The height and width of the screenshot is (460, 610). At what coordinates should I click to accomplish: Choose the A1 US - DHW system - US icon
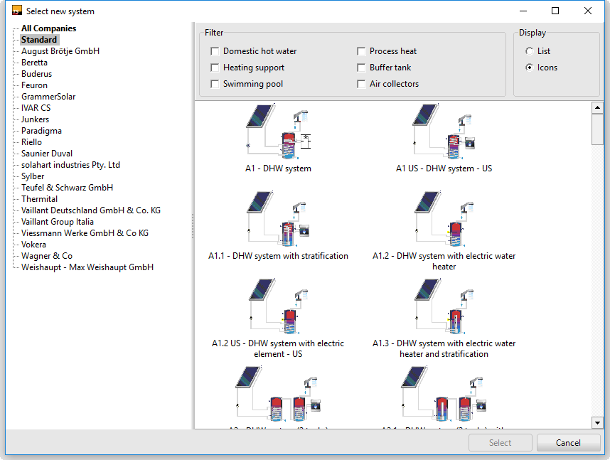[444, 131]
